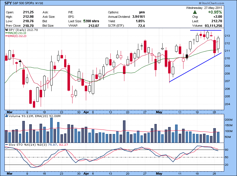Click the P/E label
This screenshot has width=237, height=176.
pos(71,12)
